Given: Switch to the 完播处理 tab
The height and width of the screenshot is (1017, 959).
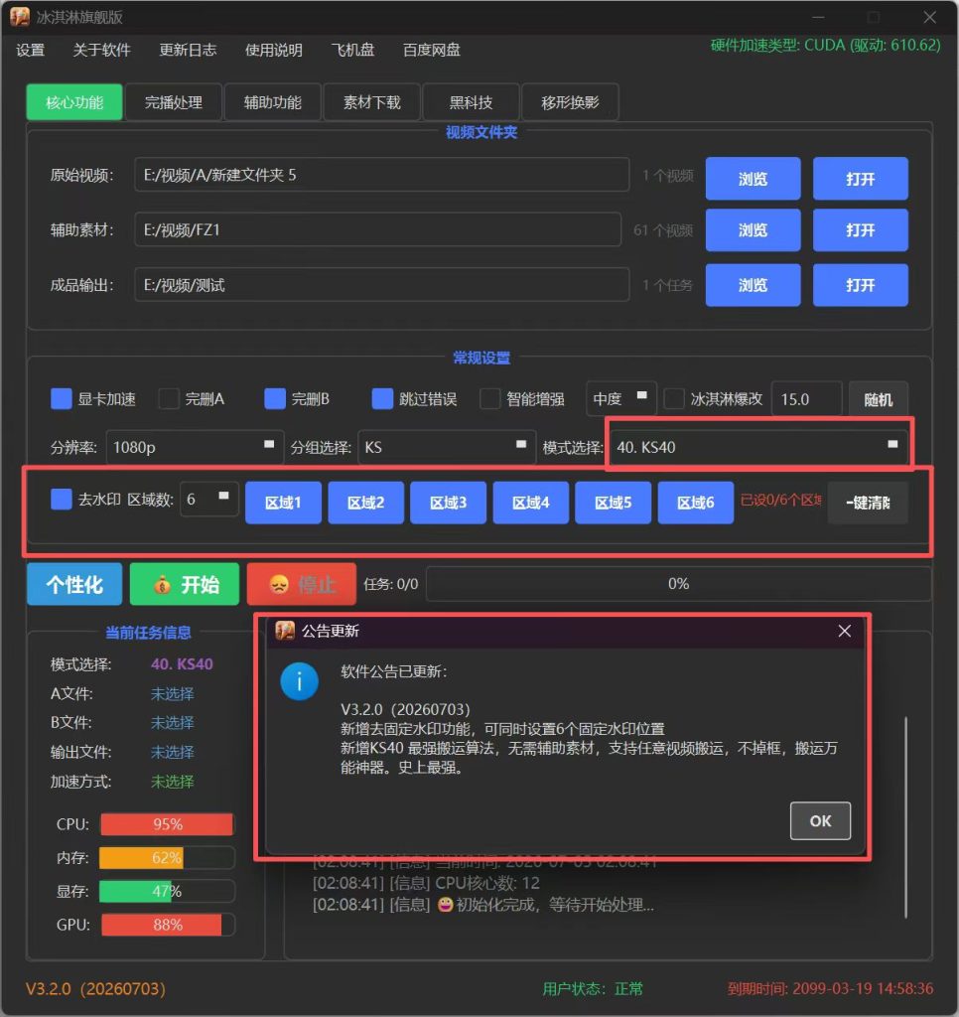Looking at the screenshot, I should [x=173, y=102].
